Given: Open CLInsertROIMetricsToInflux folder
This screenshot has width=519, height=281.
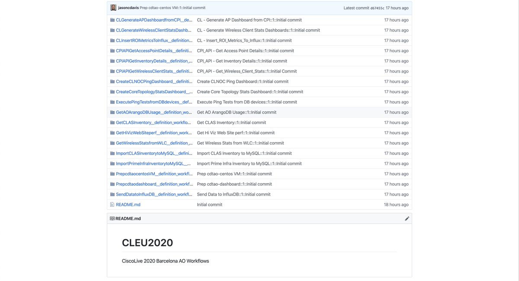Looking at the screenshot, I should tap(154, 41).
